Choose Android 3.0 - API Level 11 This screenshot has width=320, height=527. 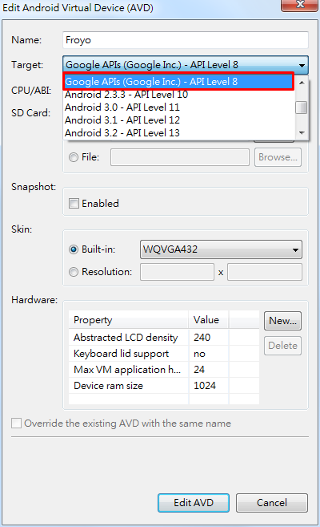pos(179,107)
